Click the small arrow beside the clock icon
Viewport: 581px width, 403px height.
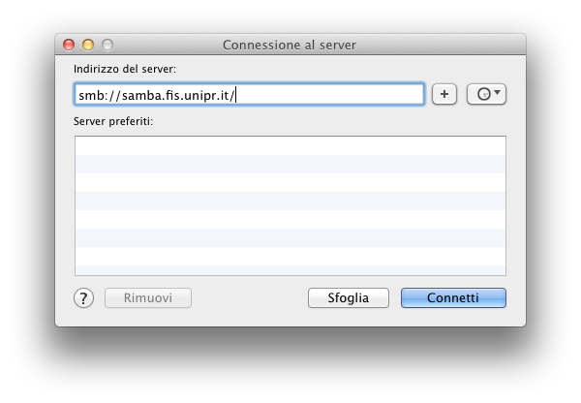(498, 92)
